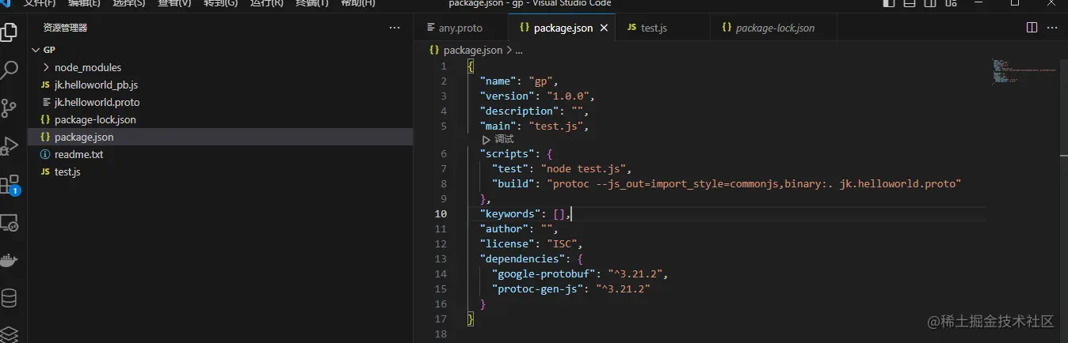1068x343 pixels.
Task: Click the "node test.js" string value
Action: [584, 168]
